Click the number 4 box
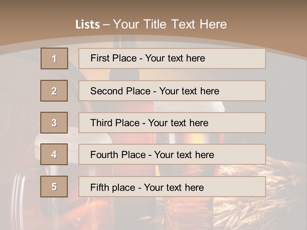 click(54, 155)
